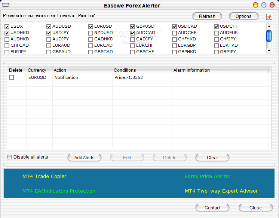Click the pill icon in title bar

[6, 5]
